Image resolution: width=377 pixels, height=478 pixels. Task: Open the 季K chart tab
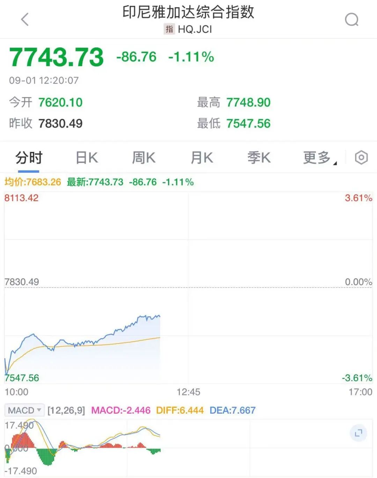click(259, 158)
